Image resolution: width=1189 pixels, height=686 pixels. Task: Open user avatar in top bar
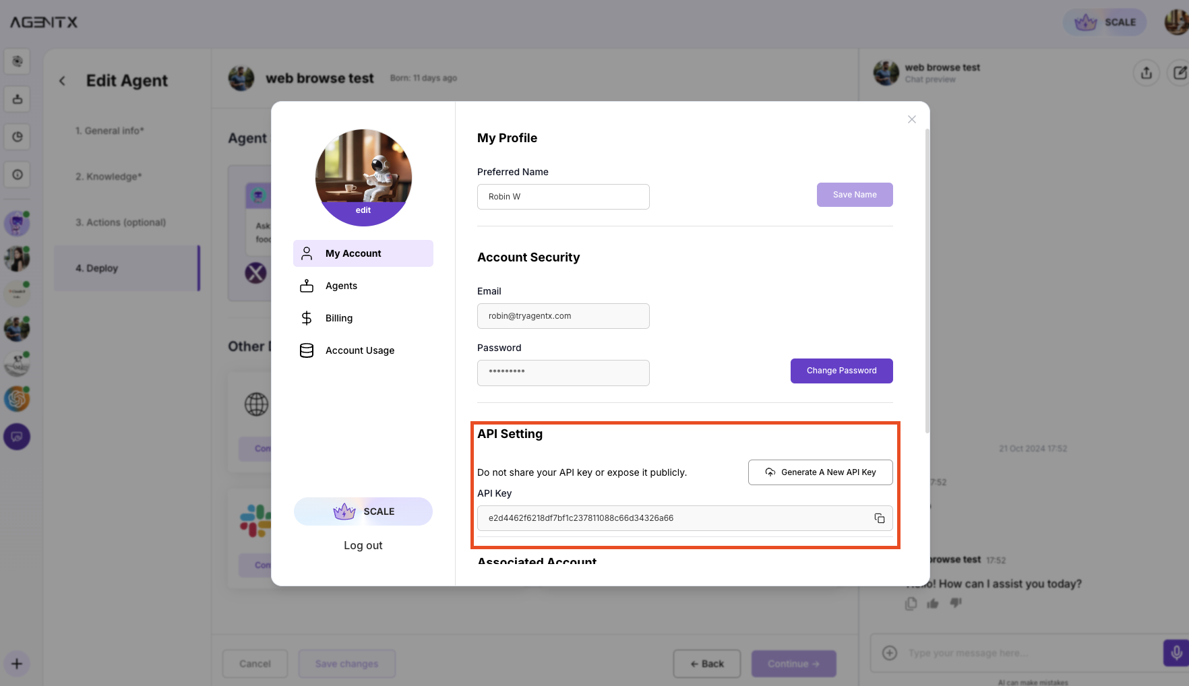[x=1177, y=22]
